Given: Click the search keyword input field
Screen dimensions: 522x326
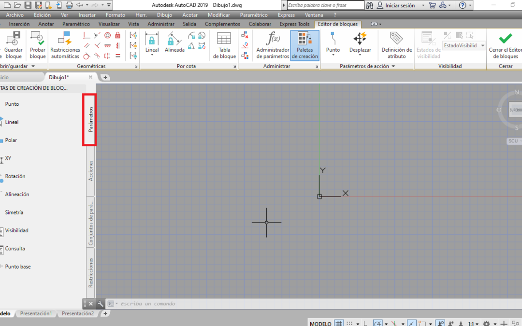Looking at the screenshot, I should pyautogui.click(x=325, y=5).
